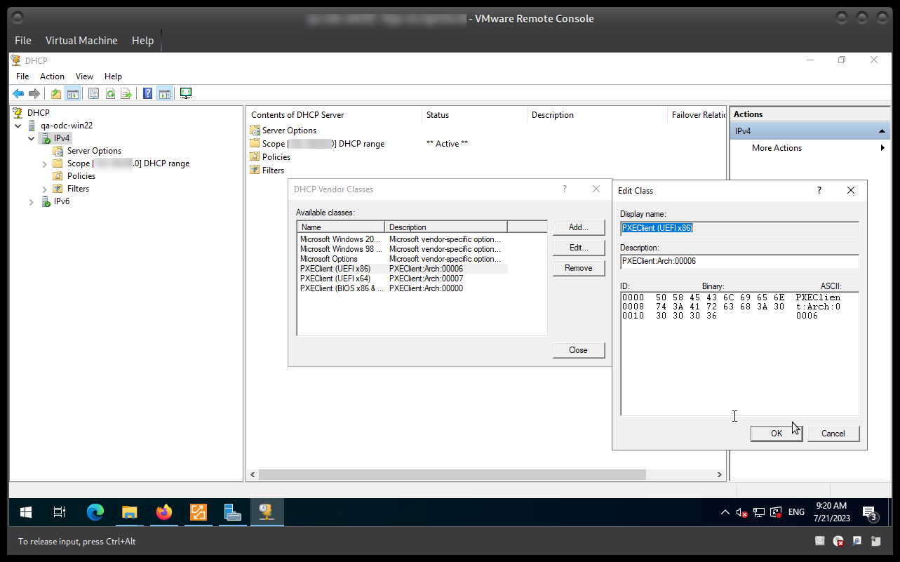Confirm with OK in Edit Class dialog
Image resolution: width=900 pixels, height=562 pixels.
pos(776,433)
